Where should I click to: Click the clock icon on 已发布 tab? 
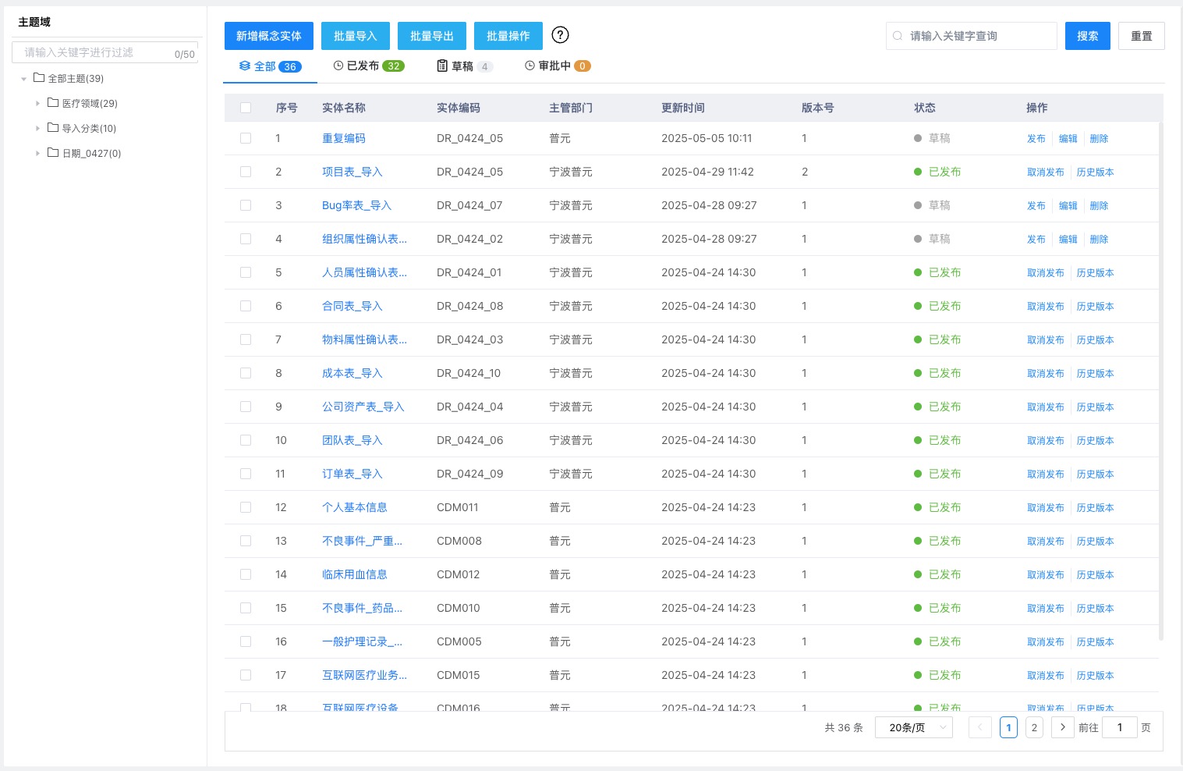(x=338, y=66)
